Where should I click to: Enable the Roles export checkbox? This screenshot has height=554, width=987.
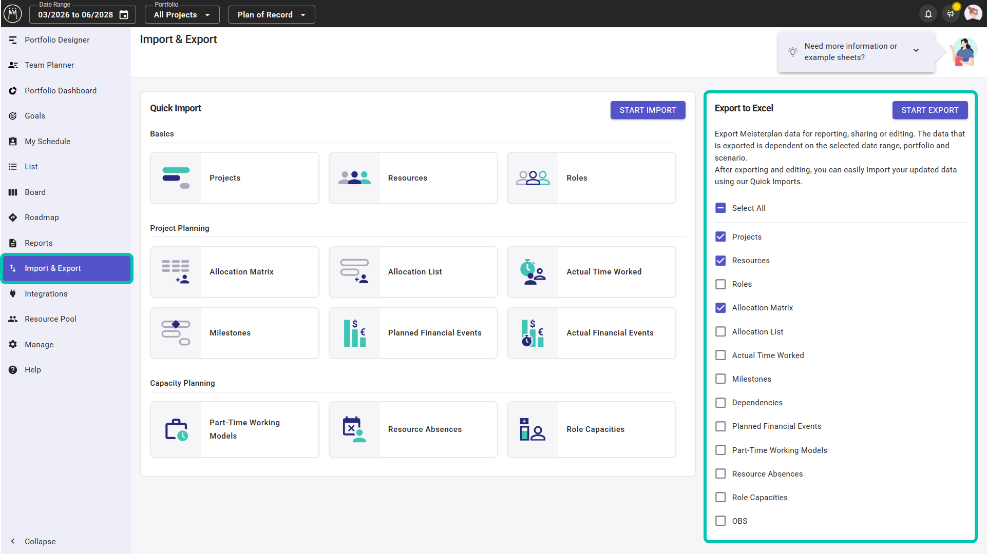(x=720, y=284)
